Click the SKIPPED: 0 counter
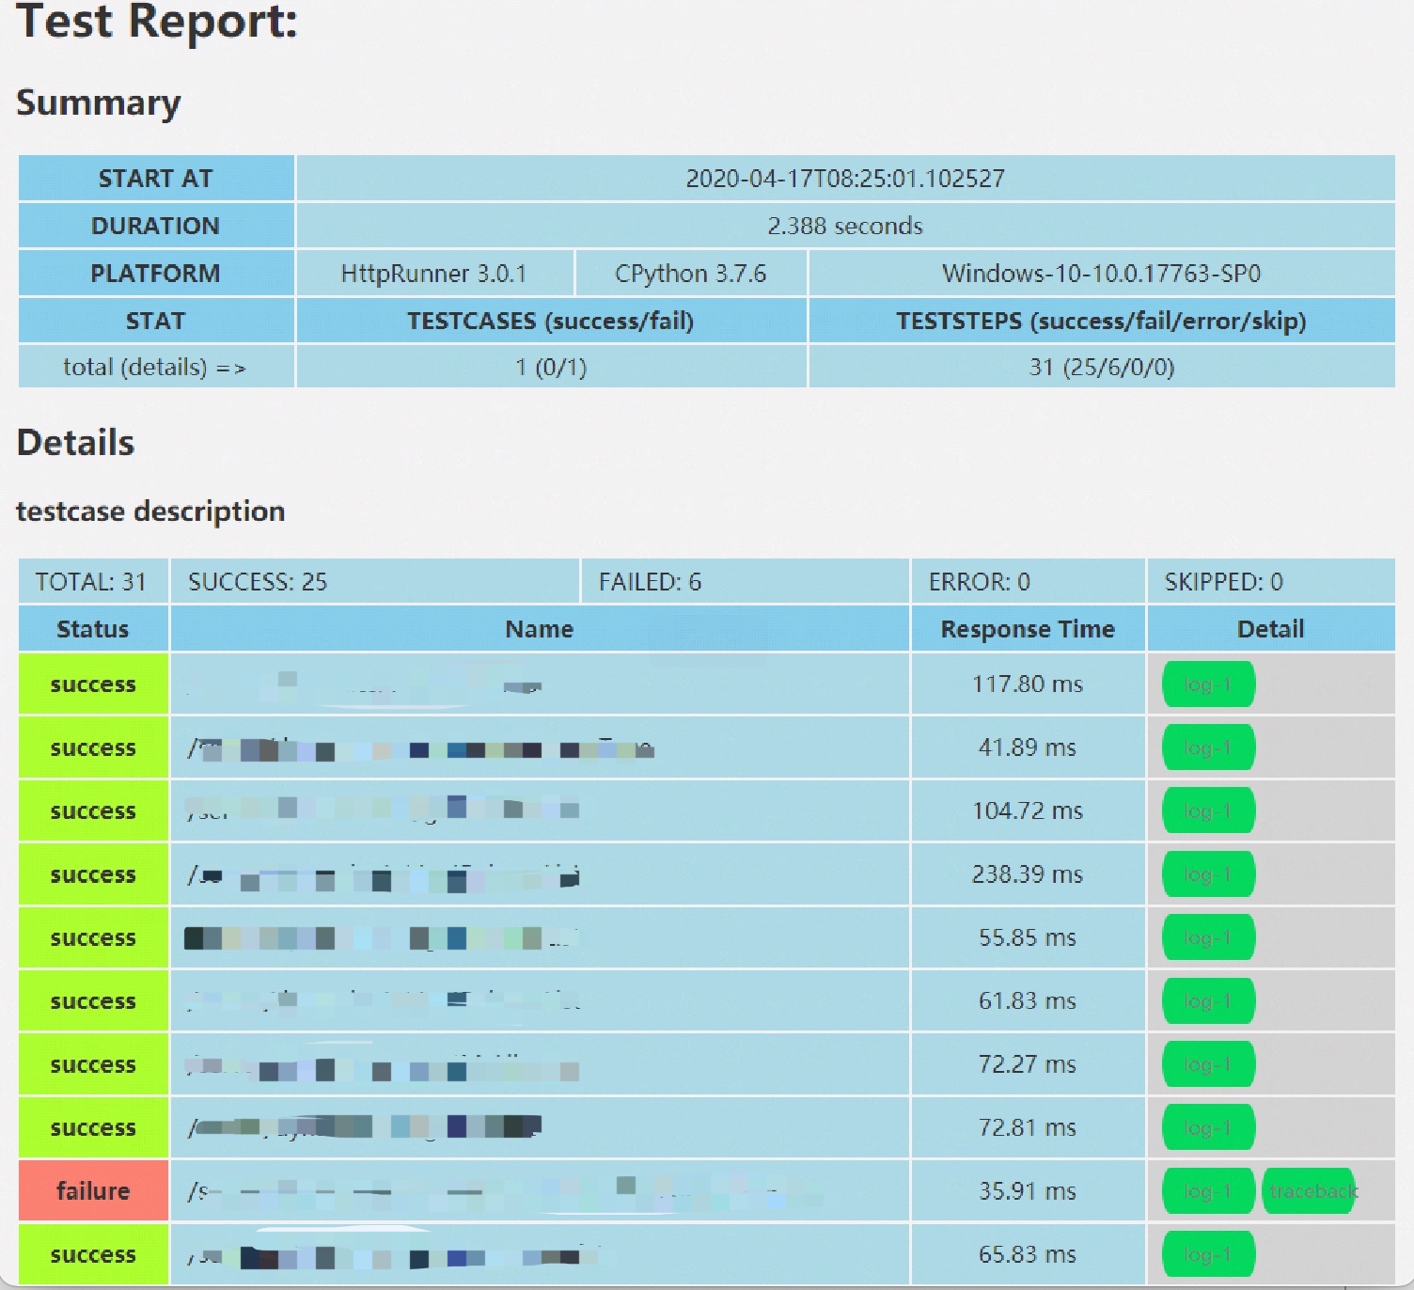This screenshot has width=1414, height=1290. pos(1271,581)
